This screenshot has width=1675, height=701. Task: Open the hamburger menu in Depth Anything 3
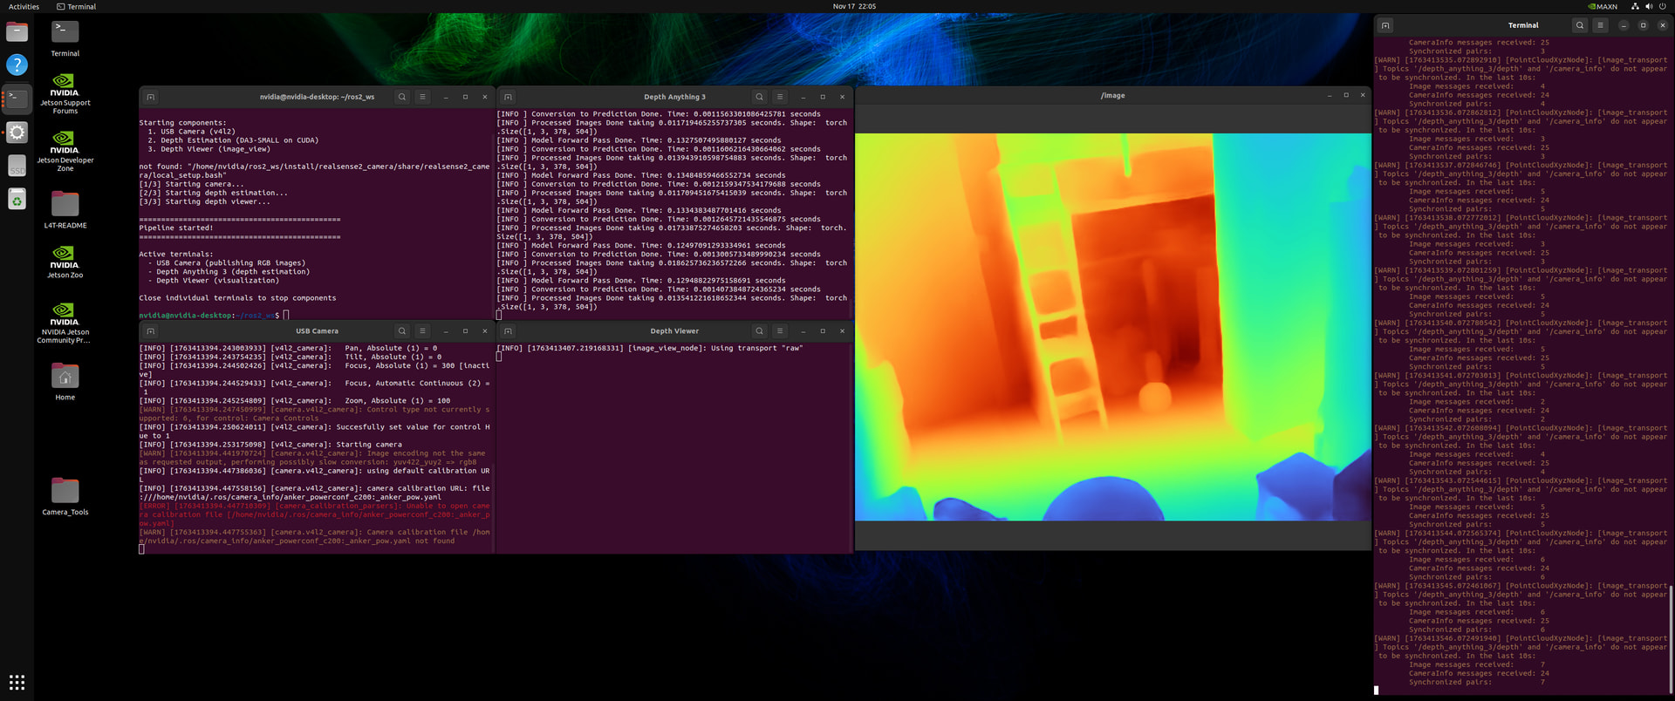click(x=781, y=97)
